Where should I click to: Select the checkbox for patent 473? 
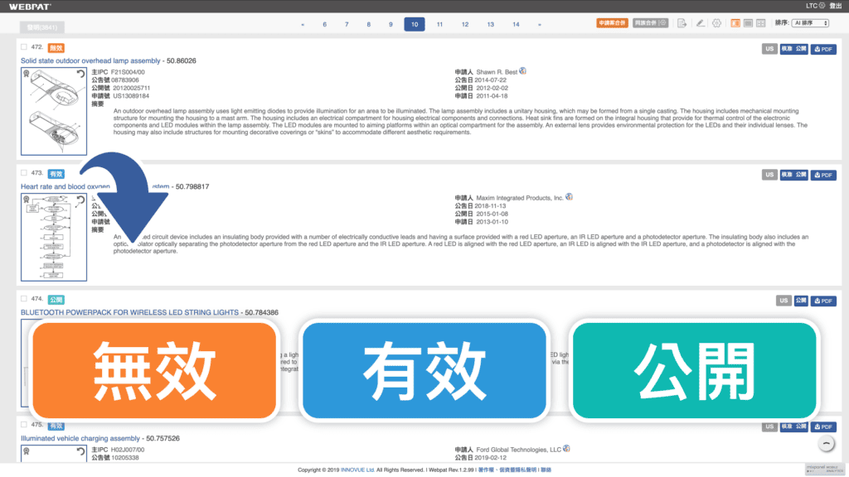[x=23, y=174]
